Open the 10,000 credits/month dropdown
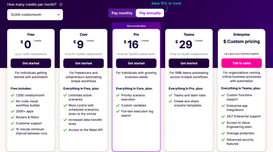Screen dimensions: 273x152 click(34, 15)
